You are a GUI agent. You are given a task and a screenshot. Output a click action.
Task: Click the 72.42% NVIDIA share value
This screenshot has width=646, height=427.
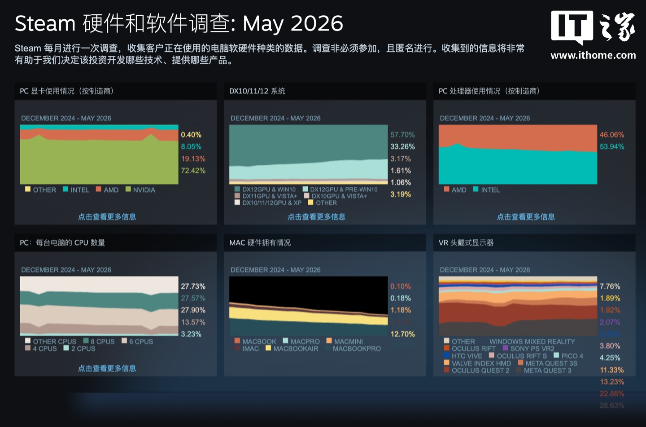tap(193, 171)
